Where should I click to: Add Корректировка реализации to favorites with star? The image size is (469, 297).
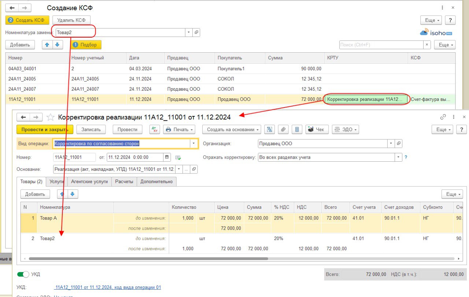pyautogui.click(x=51, y=117)
